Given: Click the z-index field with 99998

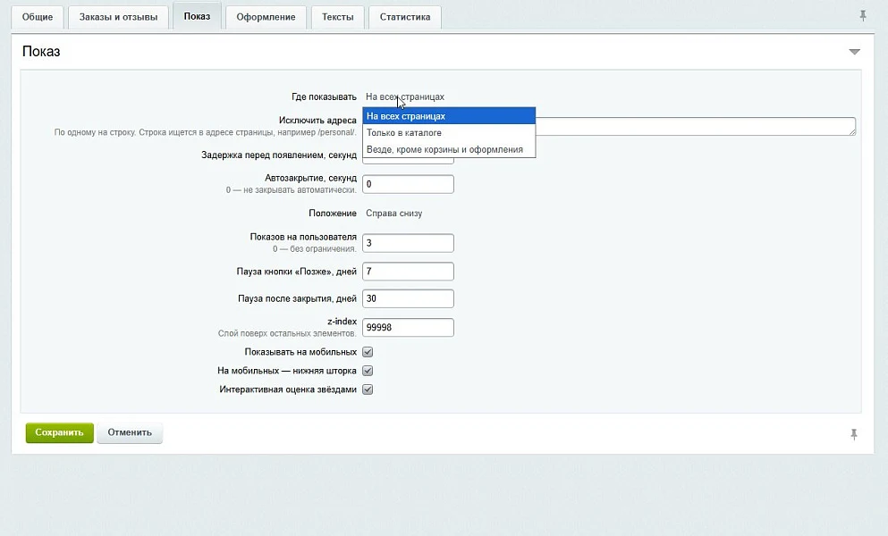Looking at the screenshot, I should [408, 327].
